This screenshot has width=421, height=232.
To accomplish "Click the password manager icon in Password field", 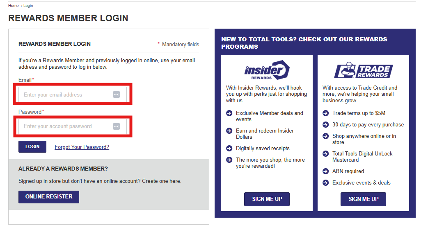I will (x=116, y=126).
